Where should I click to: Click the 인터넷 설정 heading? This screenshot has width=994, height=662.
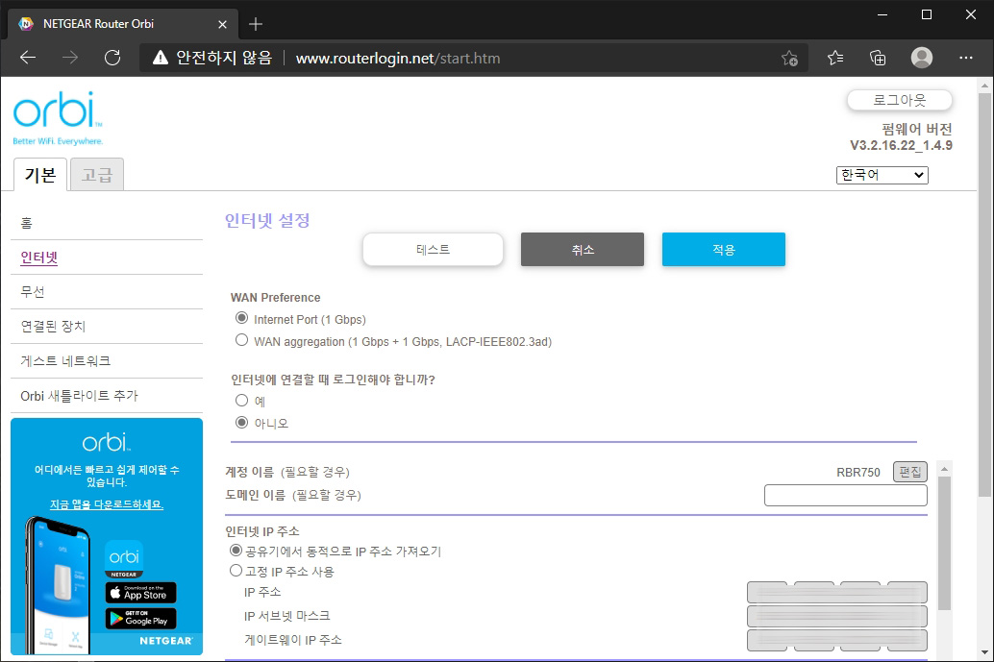point(267,220)
